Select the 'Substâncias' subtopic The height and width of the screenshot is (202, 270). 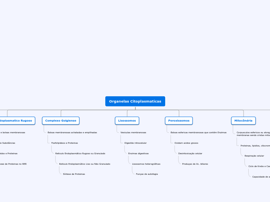tap(8, 143)
